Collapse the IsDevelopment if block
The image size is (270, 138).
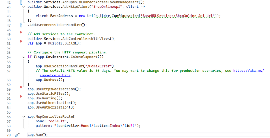click(x=24, y=57)
